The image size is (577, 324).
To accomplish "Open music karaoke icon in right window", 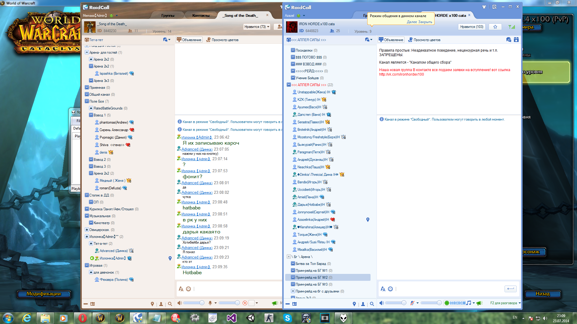I will tap(469, 303).
